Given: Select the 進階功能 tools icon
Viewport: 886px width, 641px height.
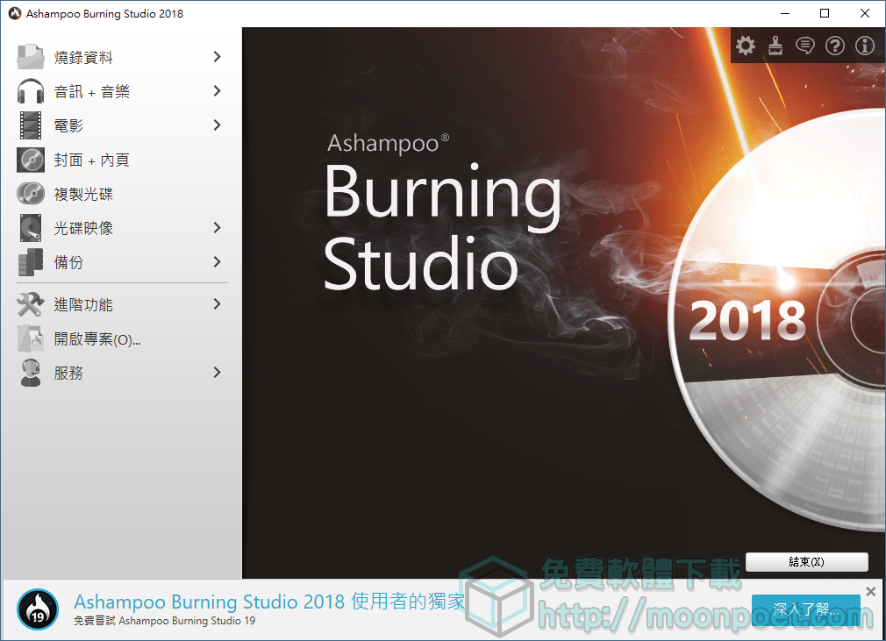Looking at the screenshot, I should coord(29,304).
